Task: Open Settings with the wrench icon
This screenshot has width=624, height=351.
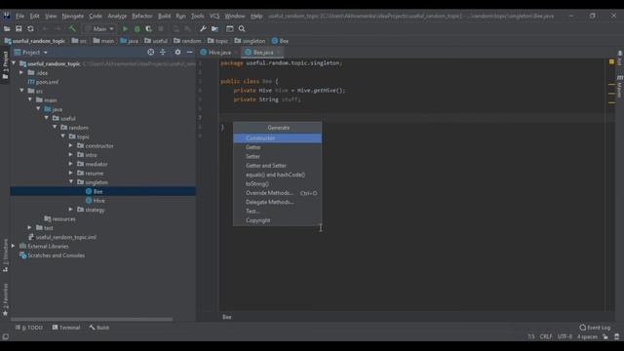Action: coord(203,28)
